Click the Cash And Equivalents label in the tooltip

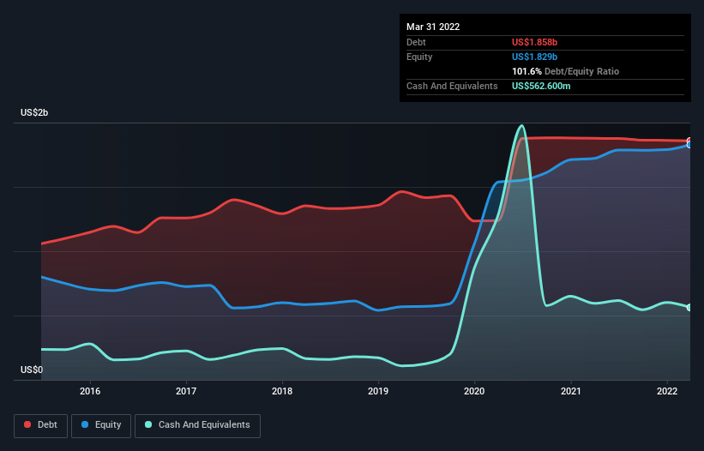[452, 86]
